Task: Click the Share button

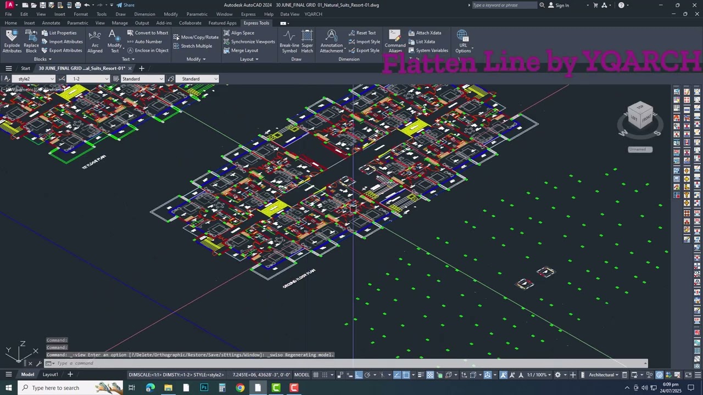Action: (125, 5)
